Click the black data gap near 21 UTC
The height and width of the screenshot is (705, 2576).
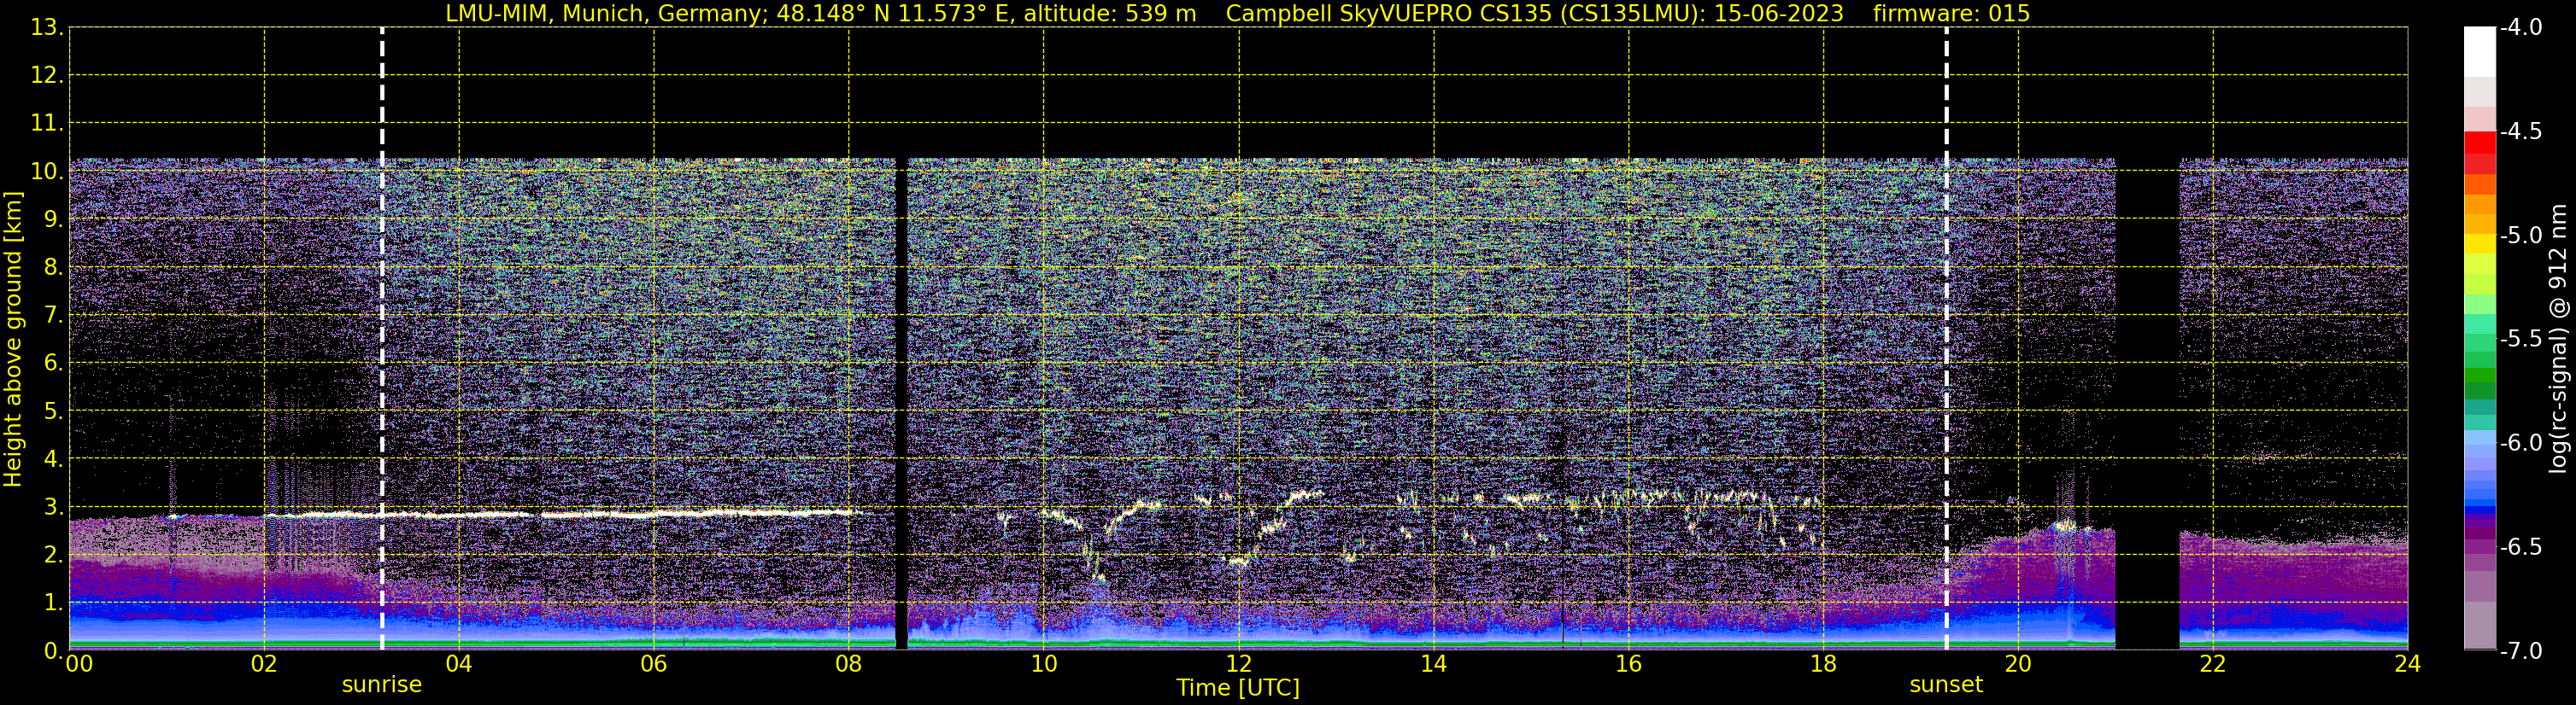click(x=2147, y=404)
